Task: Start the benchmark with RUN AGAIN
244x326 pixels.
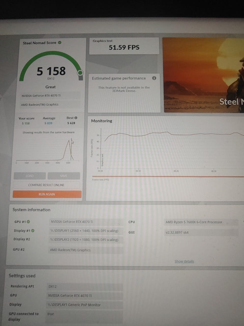Action: coord(47,194)
